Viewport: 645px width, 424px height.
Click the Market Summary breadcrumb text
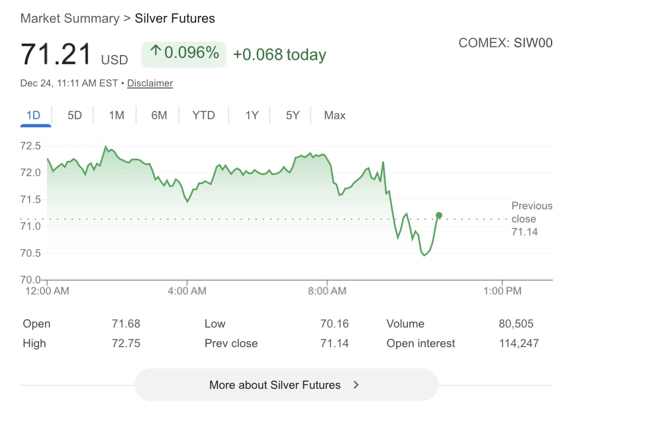[x=70, y=19]
